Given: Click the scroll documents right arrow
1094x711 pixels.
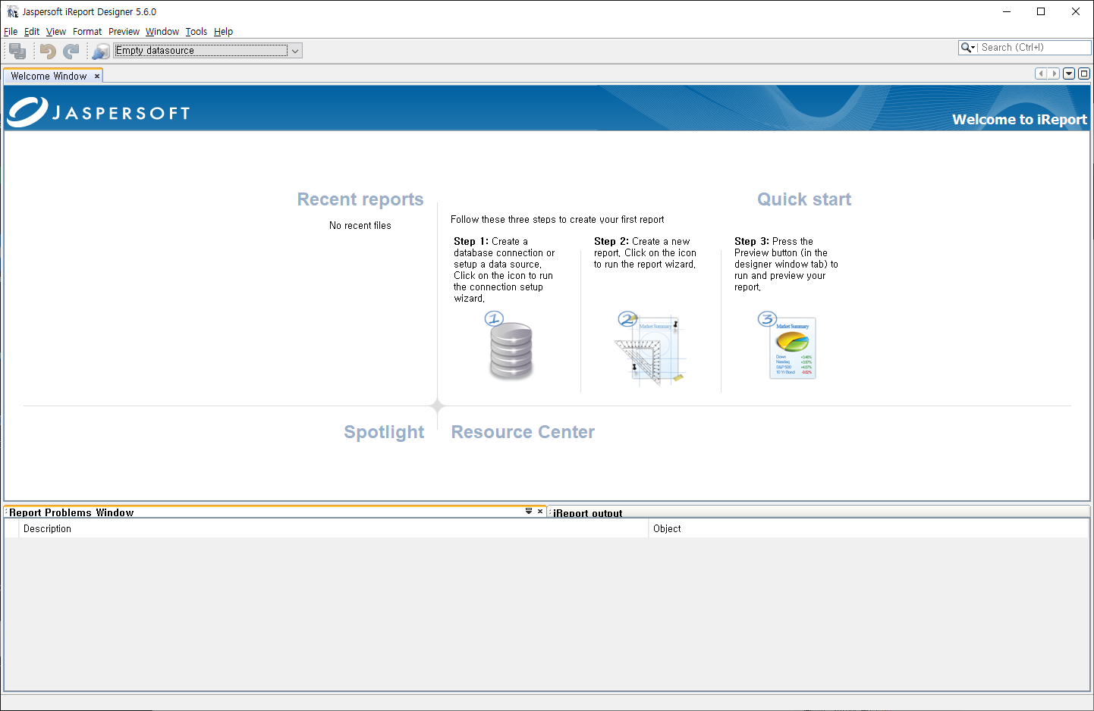Looking at the screenshot, I should tap(1054, 74).
